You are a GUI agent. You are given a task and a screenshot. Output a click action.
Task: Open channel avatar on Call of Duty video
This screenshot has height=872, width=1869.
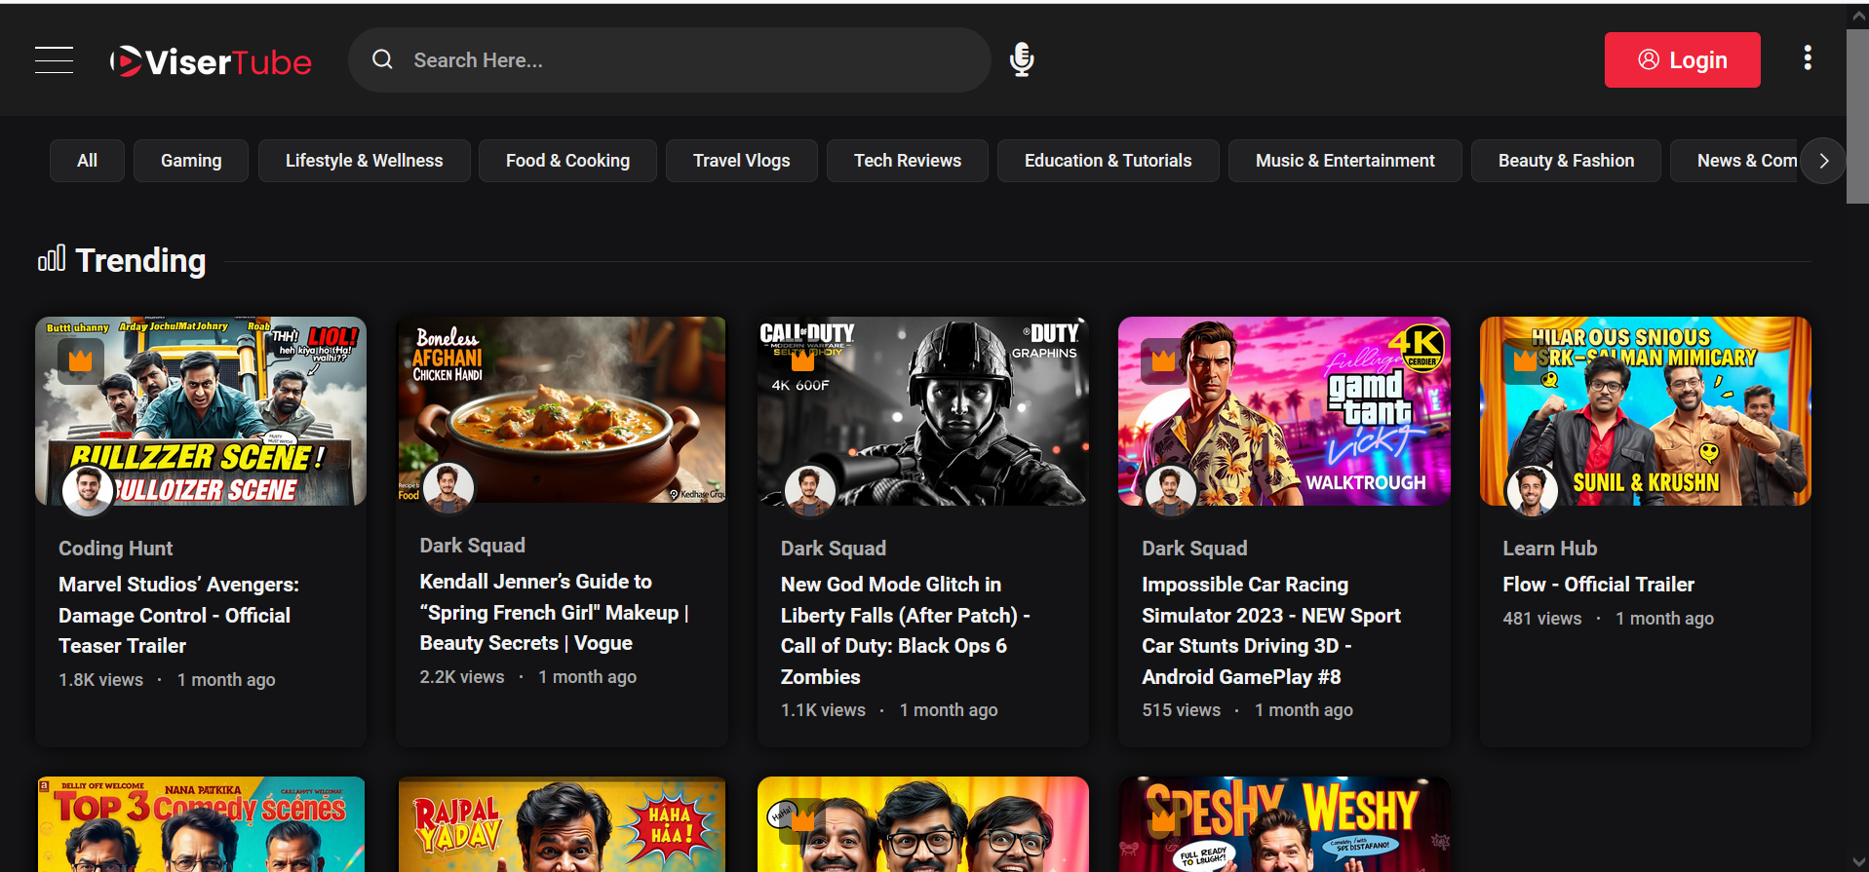[x=810, y=490]
